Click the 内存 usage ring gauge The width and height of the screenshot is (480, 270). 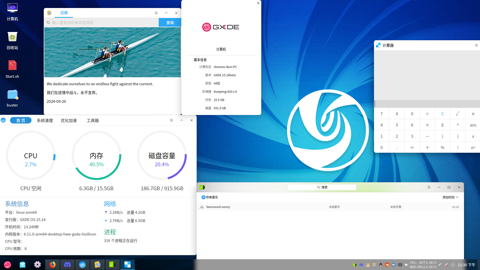tap(96, 155)
